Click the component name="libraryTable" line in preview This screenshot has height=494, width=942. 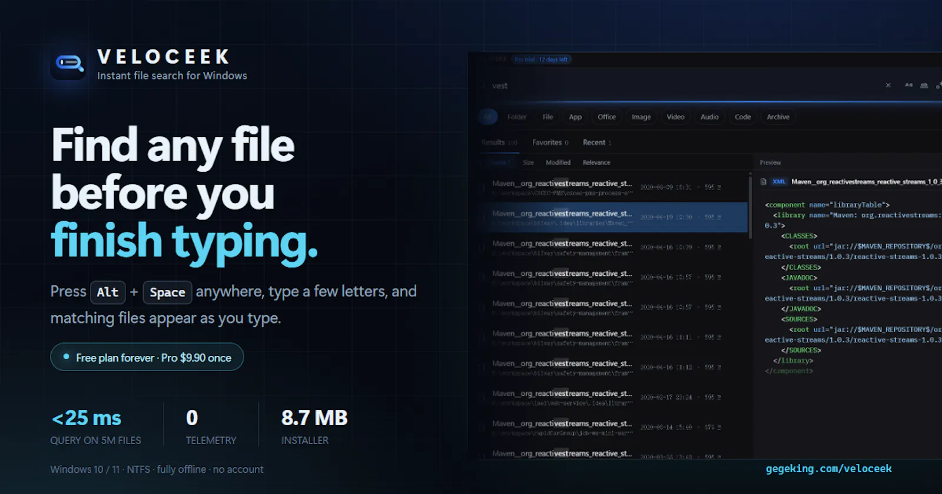coord(827,205)
